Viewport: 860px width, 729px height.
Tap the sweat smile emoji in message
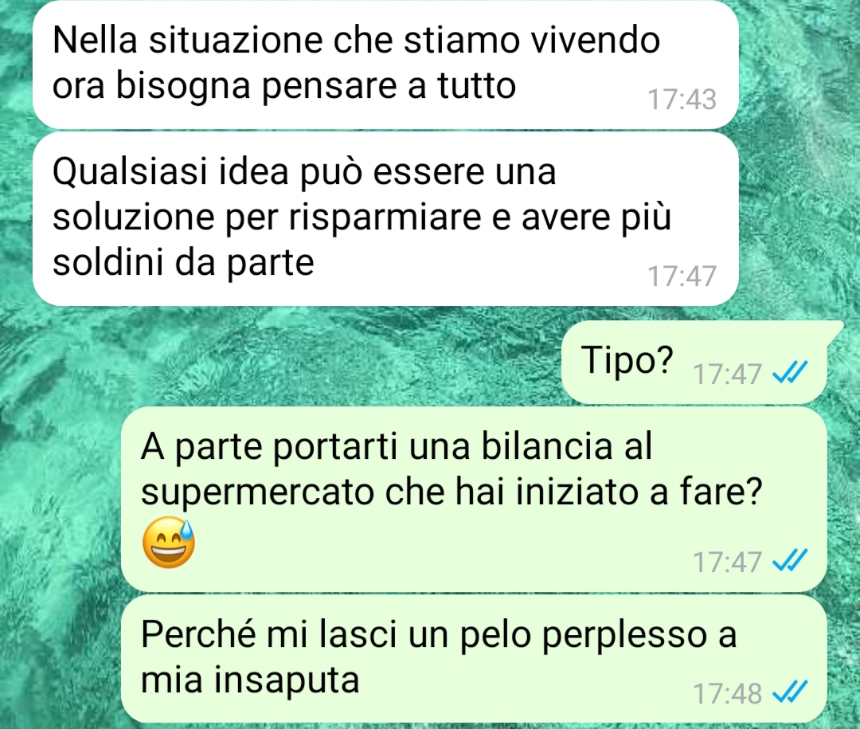tap(168, 543)
